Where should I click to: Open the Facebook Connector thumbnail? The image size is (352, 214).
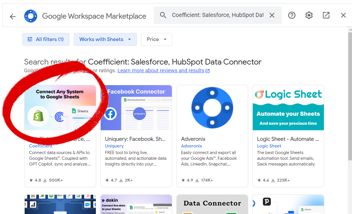tap(136, 108)
